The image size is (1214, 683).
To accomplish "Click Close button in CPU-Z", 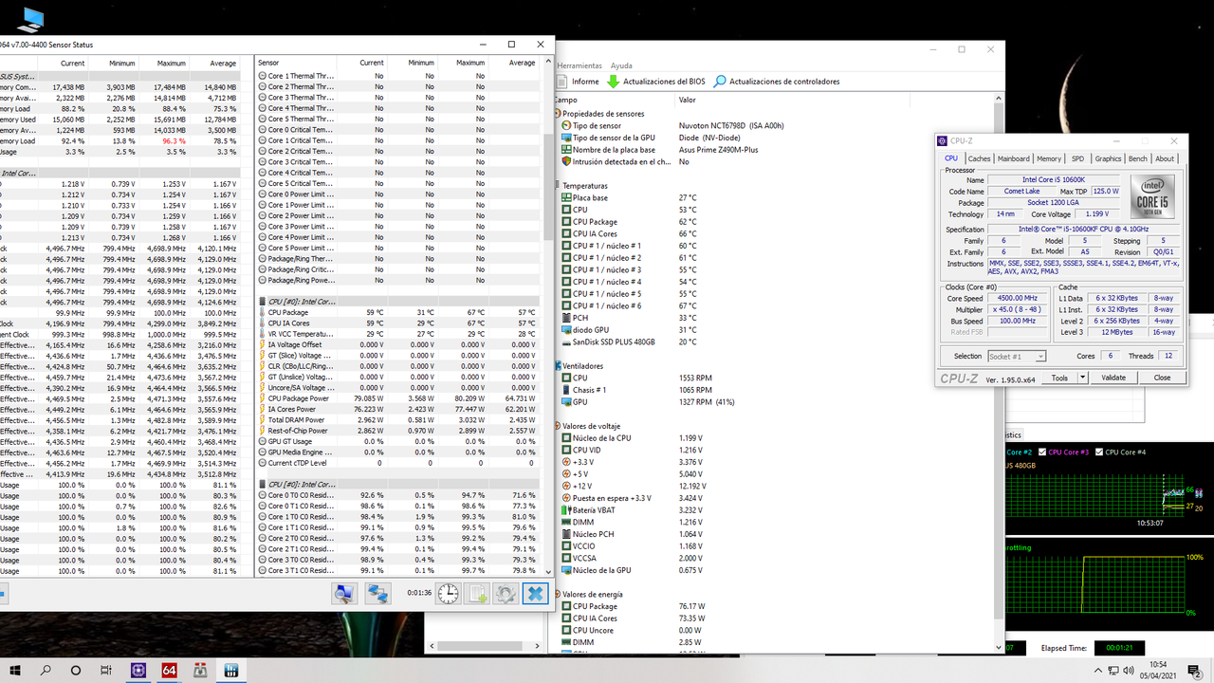I will tap(1162, 378).
